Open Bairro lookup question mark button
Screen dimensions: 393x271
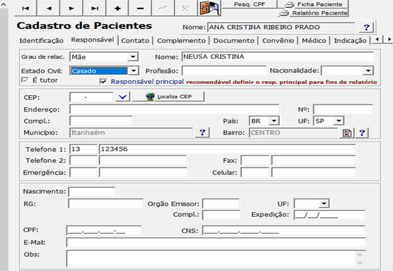coord(362,133)
